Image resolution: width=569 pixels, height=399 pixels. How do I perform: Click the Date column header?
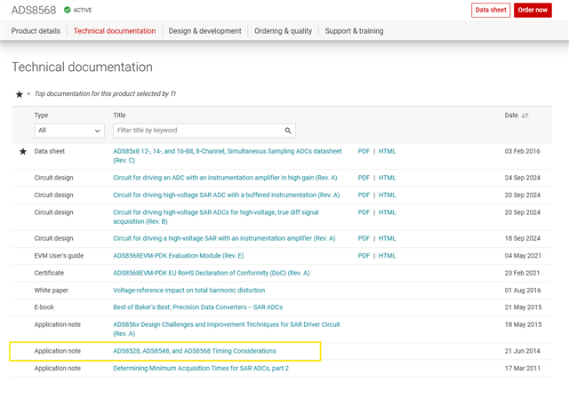coord(511,116)
